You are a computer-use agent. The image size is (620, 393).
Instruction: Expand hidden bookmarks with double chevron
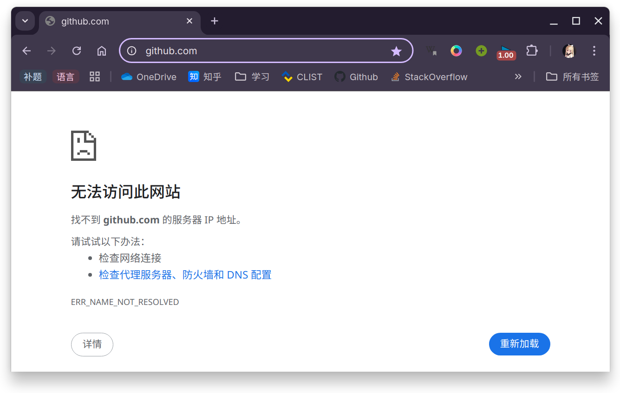pyautogui.click(x=518, y=77)
